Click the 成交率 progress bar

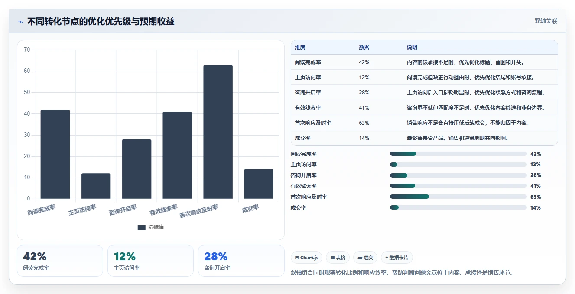pos(458,208)
